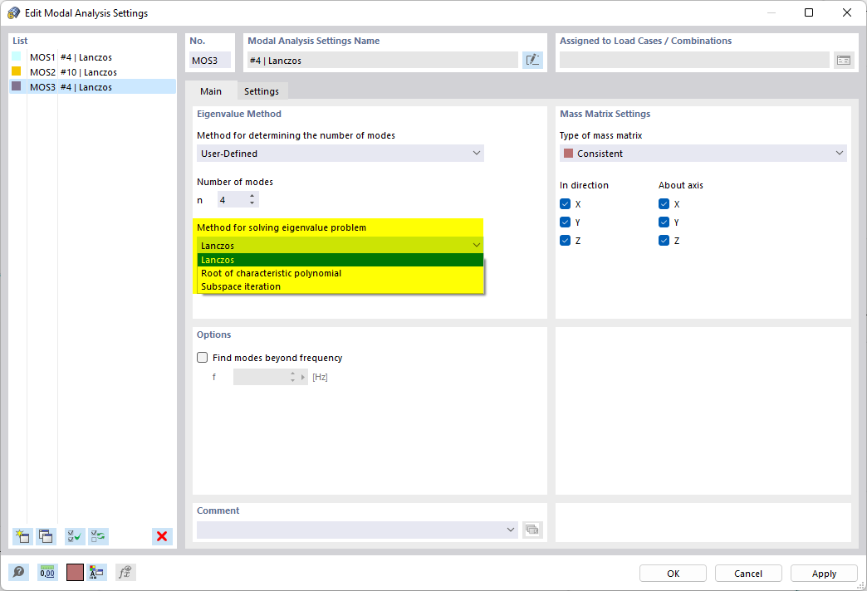Expand the Comment dropdown
Image resolution: width=867 pixels, height=591 pixels.
tap(511, 530)
